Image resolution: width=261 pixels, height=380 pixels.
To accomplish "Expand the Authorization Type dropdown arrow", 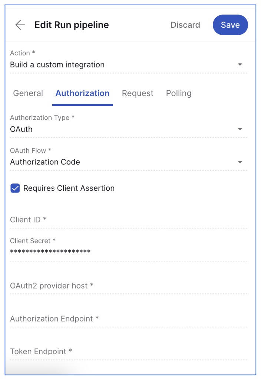I will point(240,129).
